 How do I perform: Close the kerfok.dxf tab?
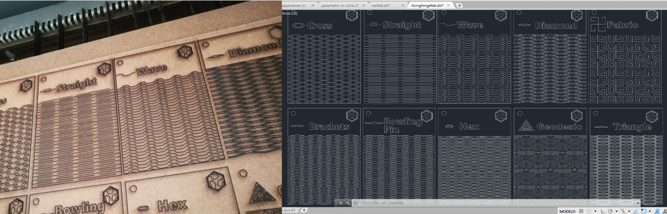pyautogui.click(x=403, y=5)
